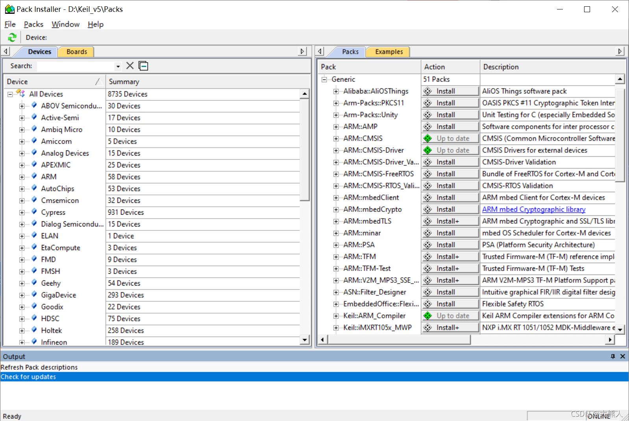Select the ARM::minar pack row
Image resolution: width=629 pixels, height=421 pixels.
tap(362, 233)
